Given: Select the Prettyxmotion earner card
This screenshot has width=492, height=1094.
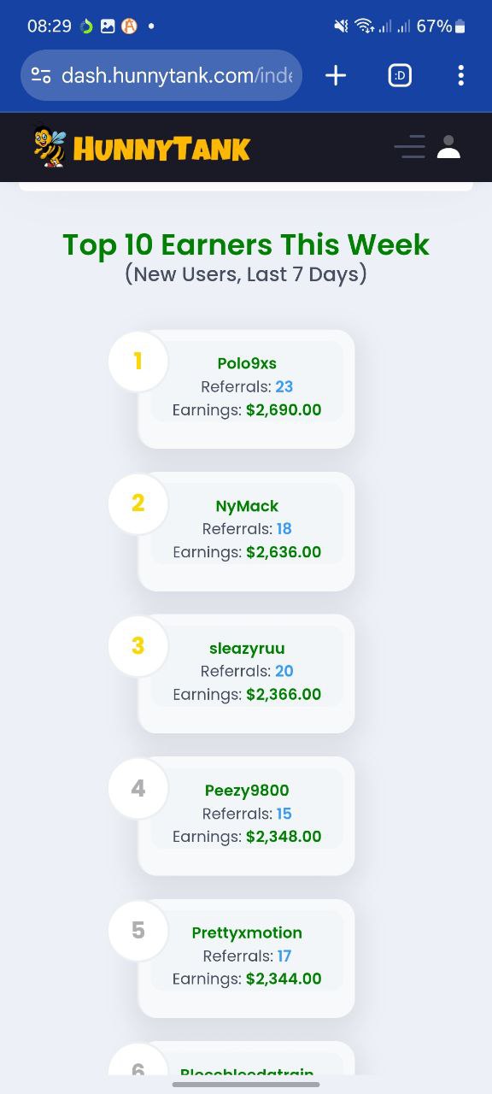Looking at the screenshot, I should click(x=246, y=958).
